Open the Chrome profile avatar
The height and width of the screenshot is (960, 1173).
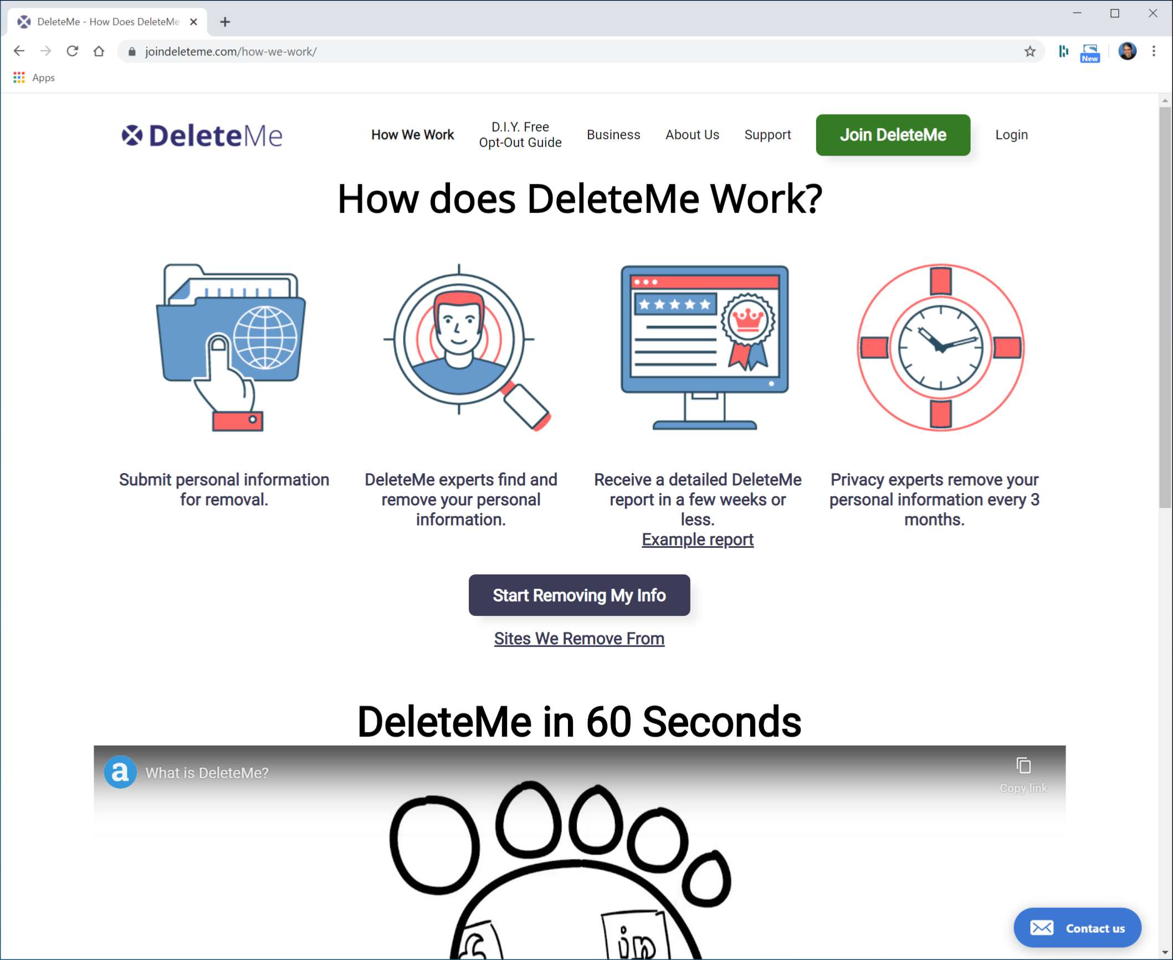[1127, 52]
